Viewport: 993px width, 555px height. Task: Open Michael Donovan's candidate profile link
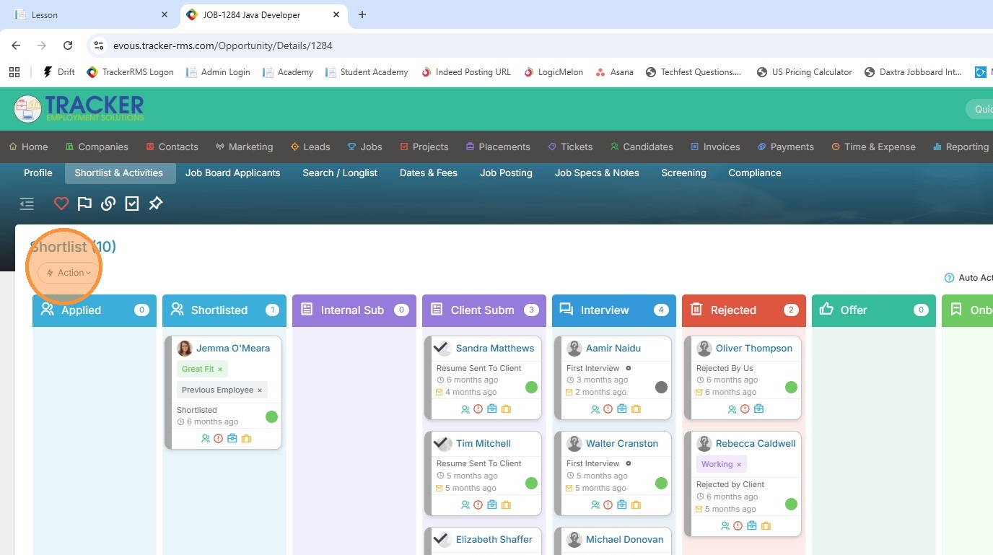624,539
